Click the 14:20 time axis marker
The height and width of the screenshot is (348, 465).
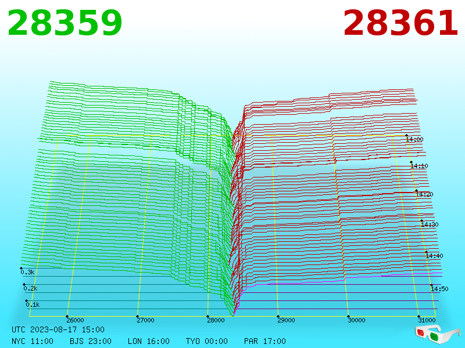coord(424,194)
